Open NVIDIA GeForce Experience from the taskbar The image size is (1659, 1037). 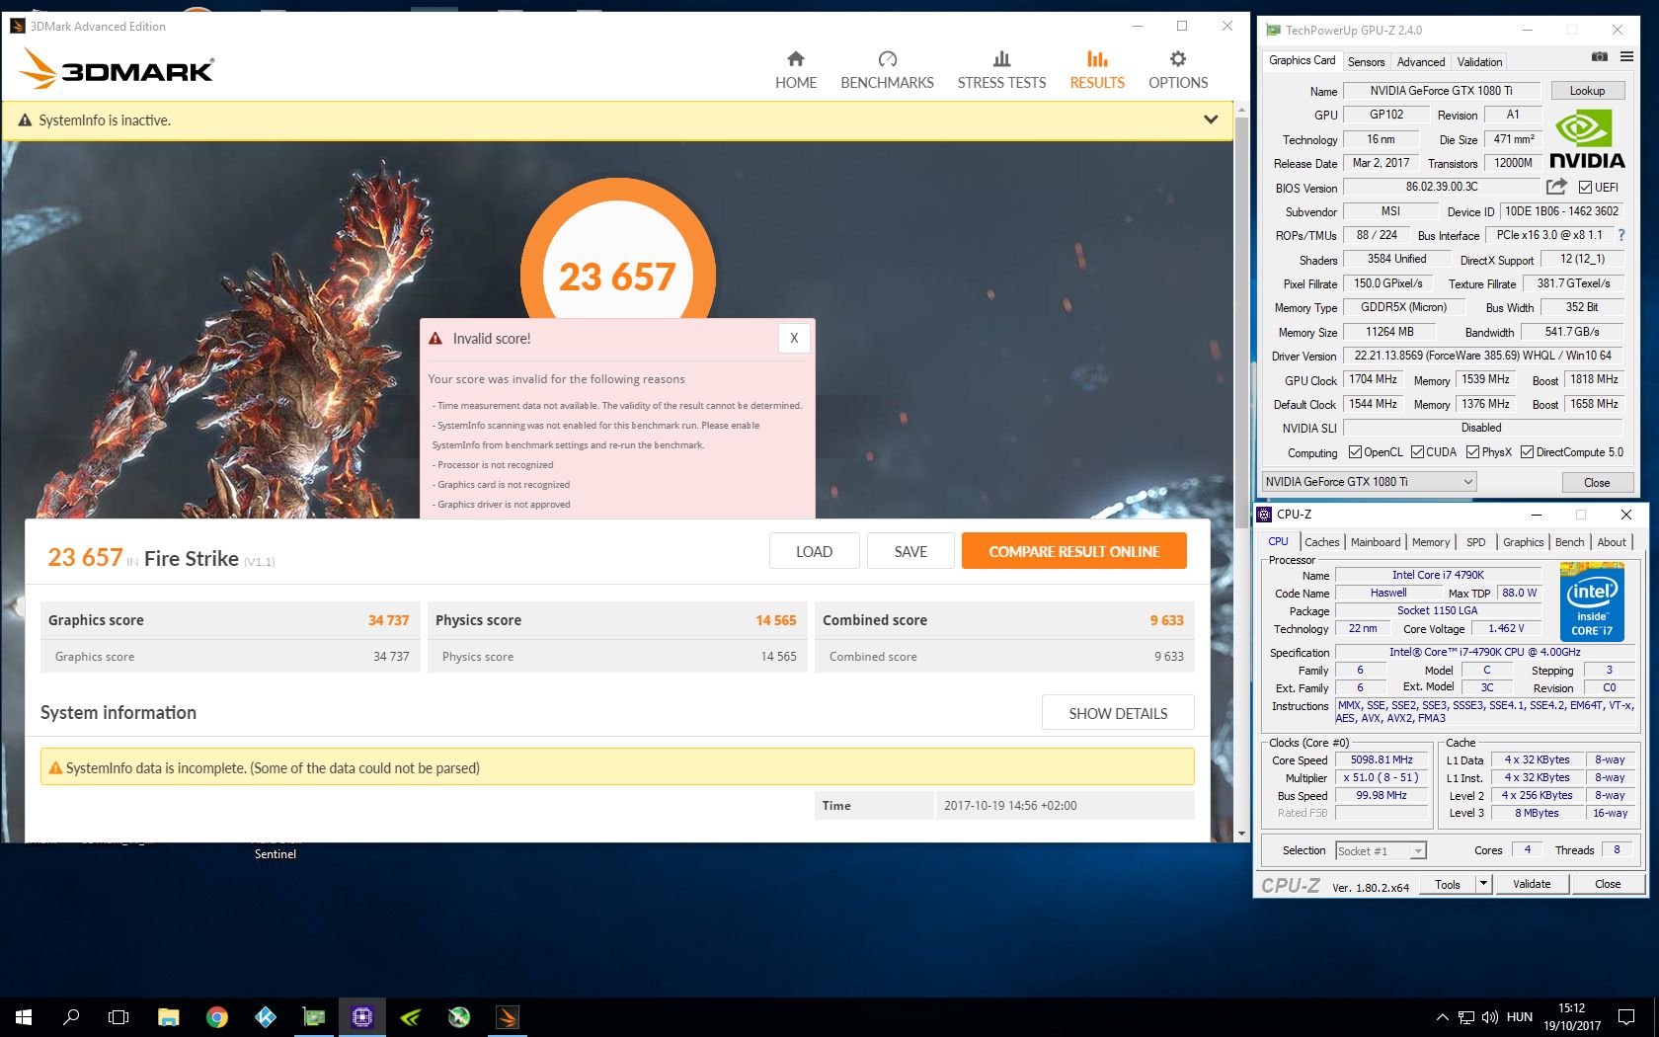(x=411, y=1016)
